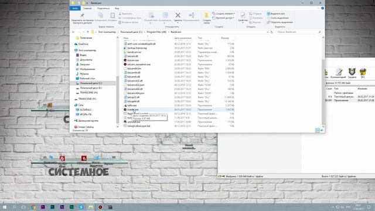The image size is (375, 211).
Task: Click the uninstall.exe file icon
Action: coord(125,122)
